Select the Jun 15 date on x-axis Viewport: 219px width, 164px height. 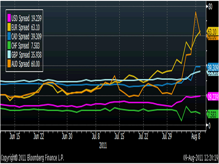pos(15,136)
